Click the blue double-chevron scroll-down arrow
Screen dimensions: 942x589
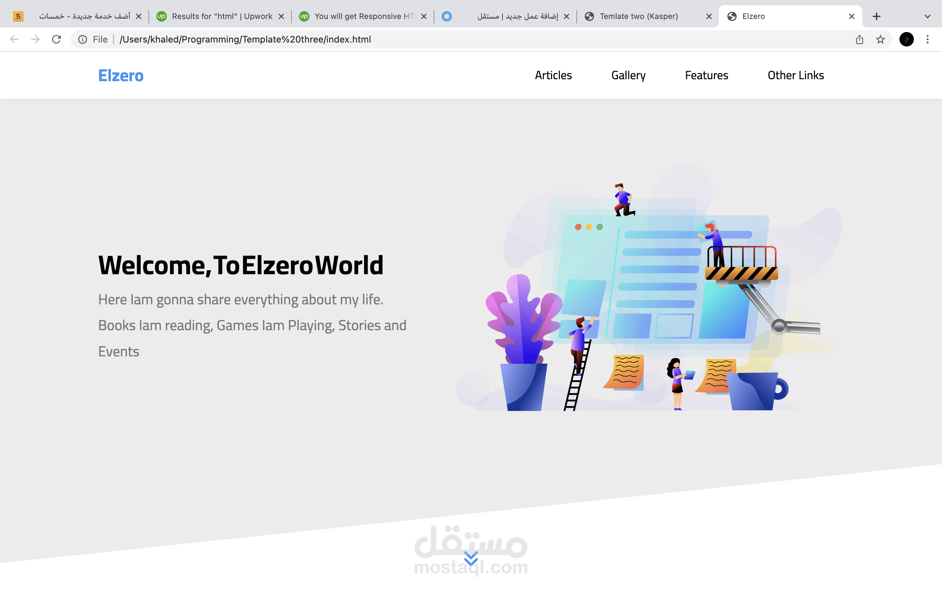click(x=471, y=558)
